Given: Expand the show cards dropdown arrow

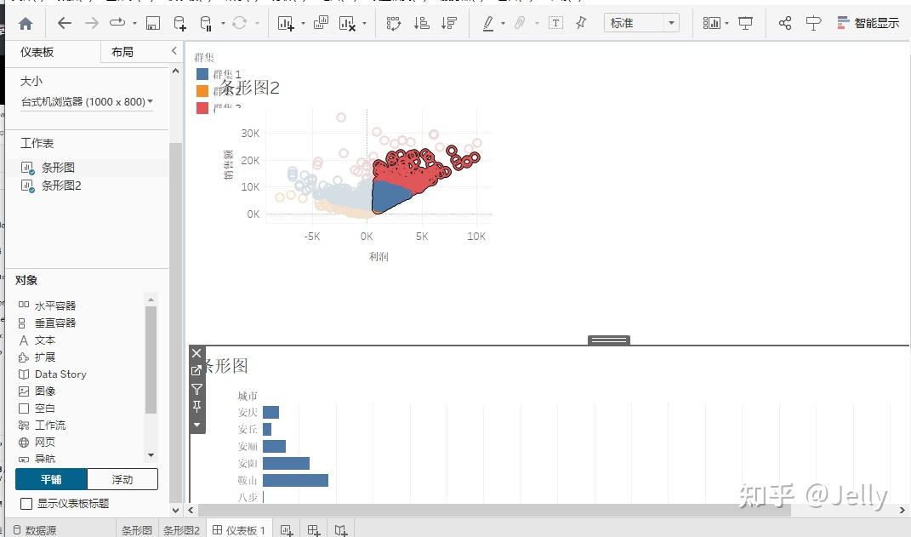Looking at the screenshot, I should click(x=726, y=24).
